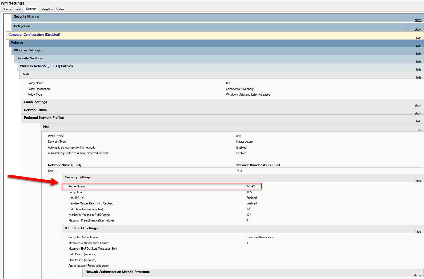This screenshot has width=424, height=279.
Task: Expand the Network Filters section
Action: [x=418, y=113]
